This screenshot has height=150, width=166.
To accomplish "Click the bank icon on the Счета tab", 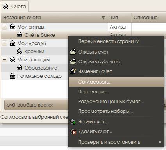I will (5, 6).
